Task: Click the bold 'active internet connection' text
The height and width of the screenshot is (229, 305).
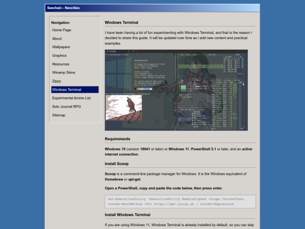Action: (x=178, y=152)
